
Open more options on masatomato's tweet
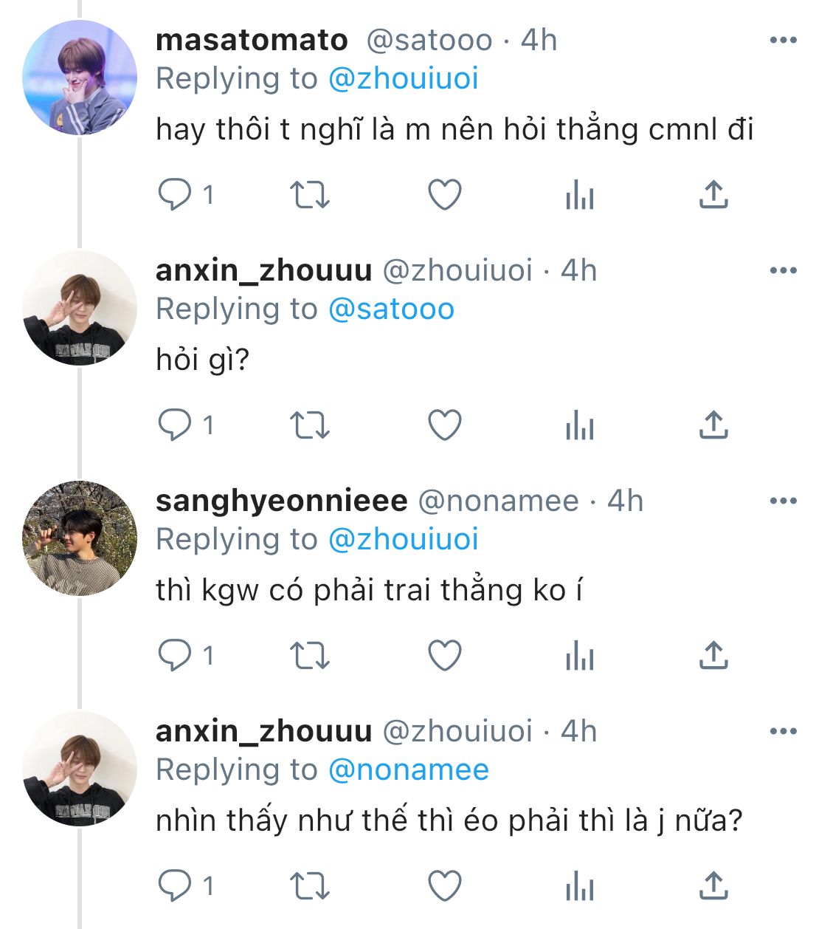coord(783,40)
